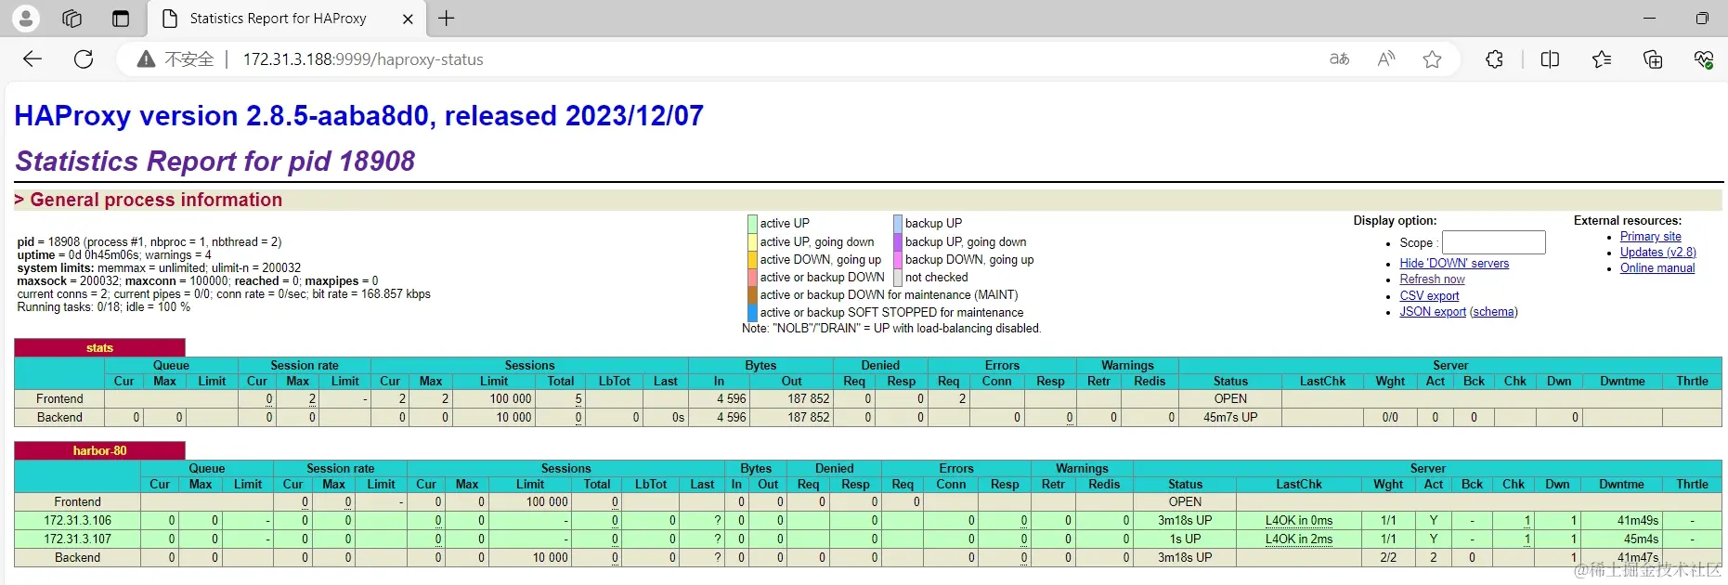Image resolution: width=1728 pixels, height=585 pixels.
Task: Click the HAProxy version 2.8.5 heading
Action: [358, 116]
